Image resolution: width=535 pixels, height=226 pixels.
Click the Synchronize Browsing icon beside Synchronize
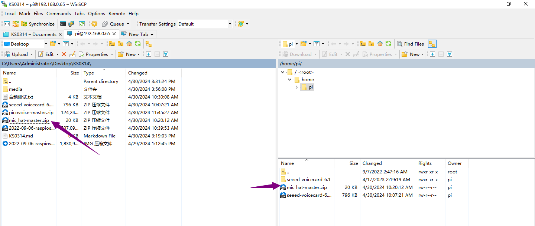point(15,24)
